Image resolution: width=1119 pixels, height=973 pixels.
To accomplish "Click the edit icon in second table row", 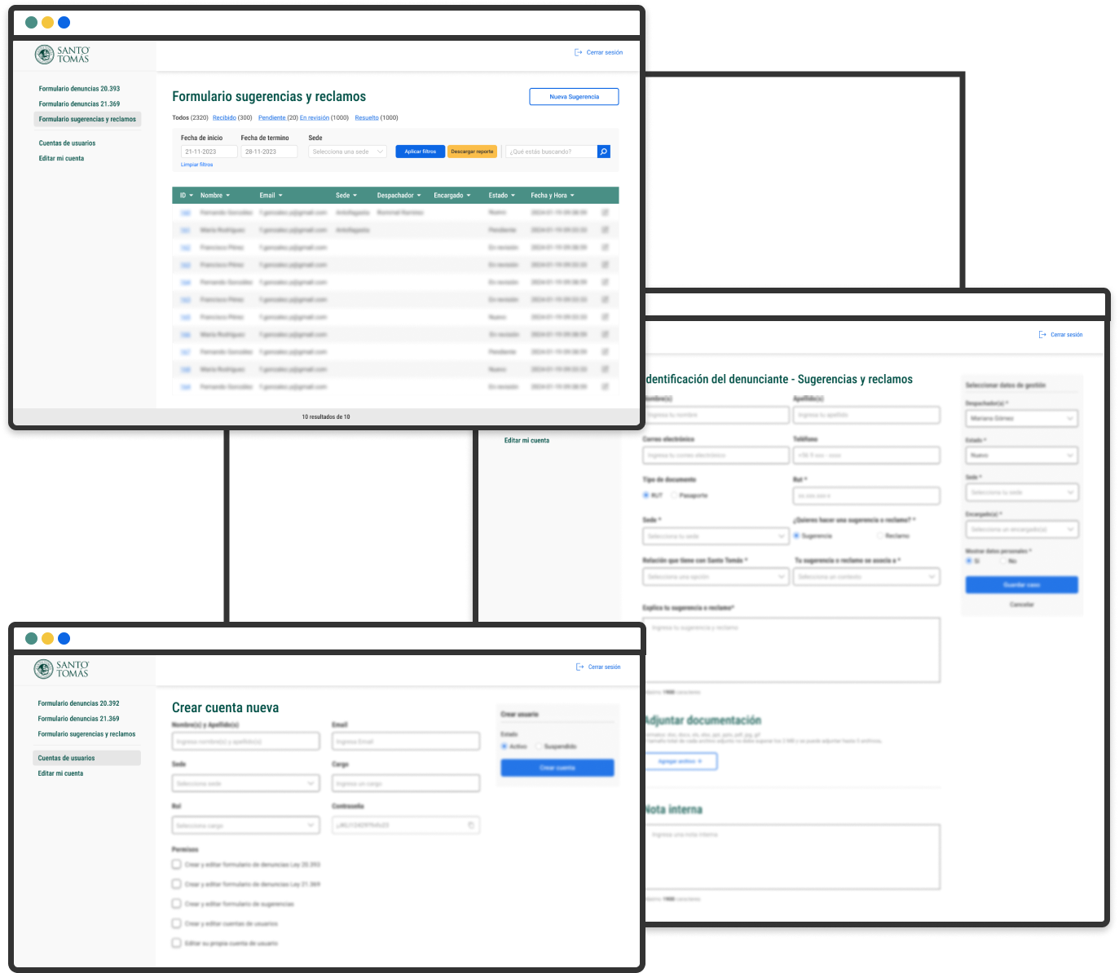I will (x=605, y=230).
